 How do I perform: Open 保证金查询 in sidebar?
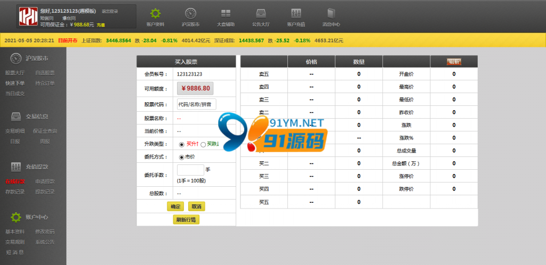[45, 131]
